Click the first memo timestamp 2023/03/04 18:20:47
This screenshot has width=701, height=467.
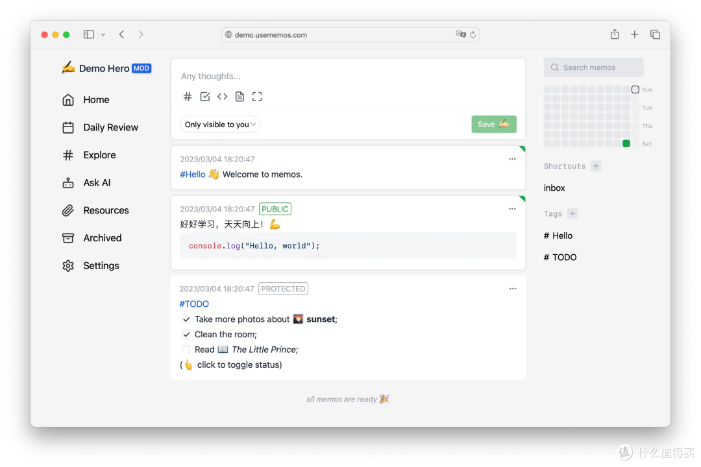[217, 159]
